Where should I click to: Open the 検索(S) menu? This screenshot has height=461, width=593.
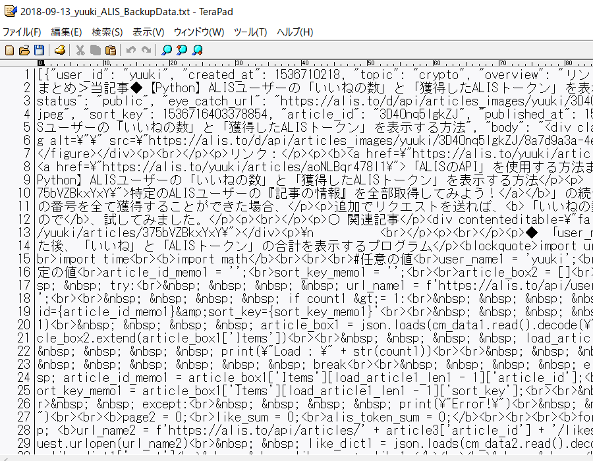click(x=107, y=32)
